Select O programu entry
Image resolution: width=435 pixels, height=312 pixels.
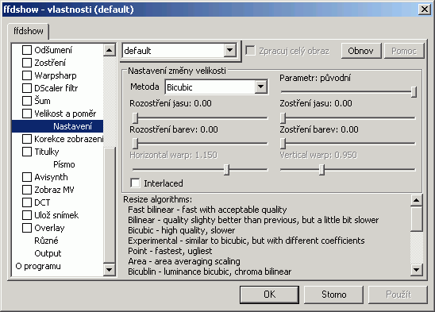pos(38,266)
